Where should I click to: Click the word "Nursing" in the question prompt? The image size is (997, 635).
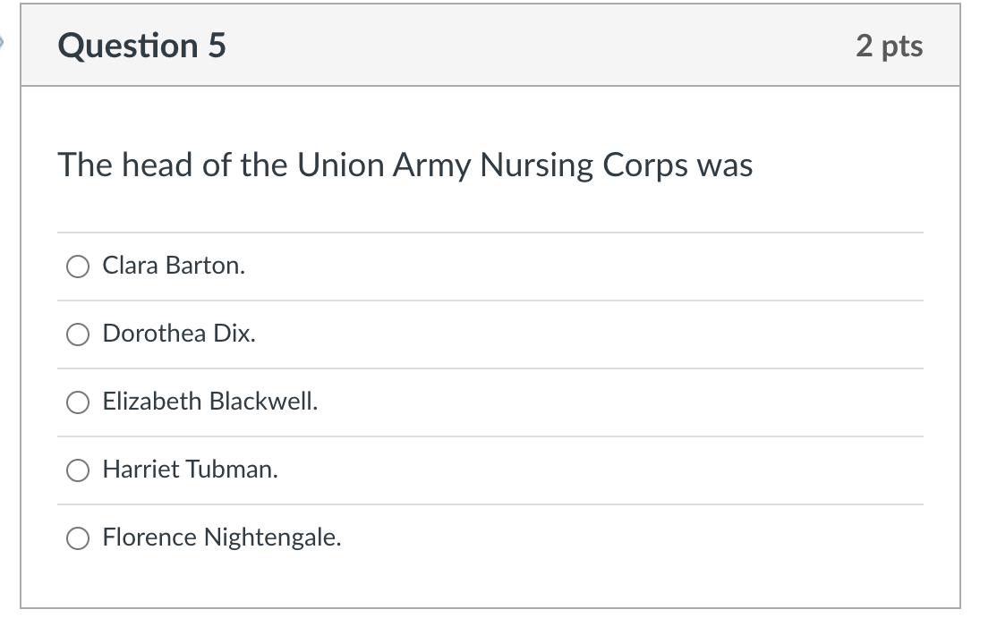point(537,166)
